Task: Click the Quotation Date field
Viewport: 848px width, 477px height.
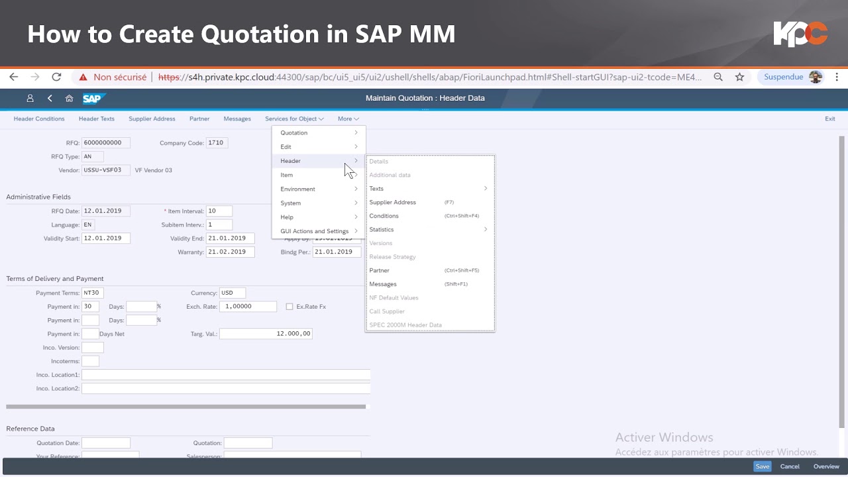Action: coord(106,443)
